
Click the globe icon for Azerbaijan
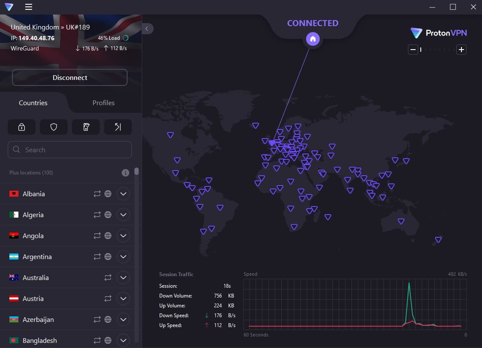tap(108, 319)
